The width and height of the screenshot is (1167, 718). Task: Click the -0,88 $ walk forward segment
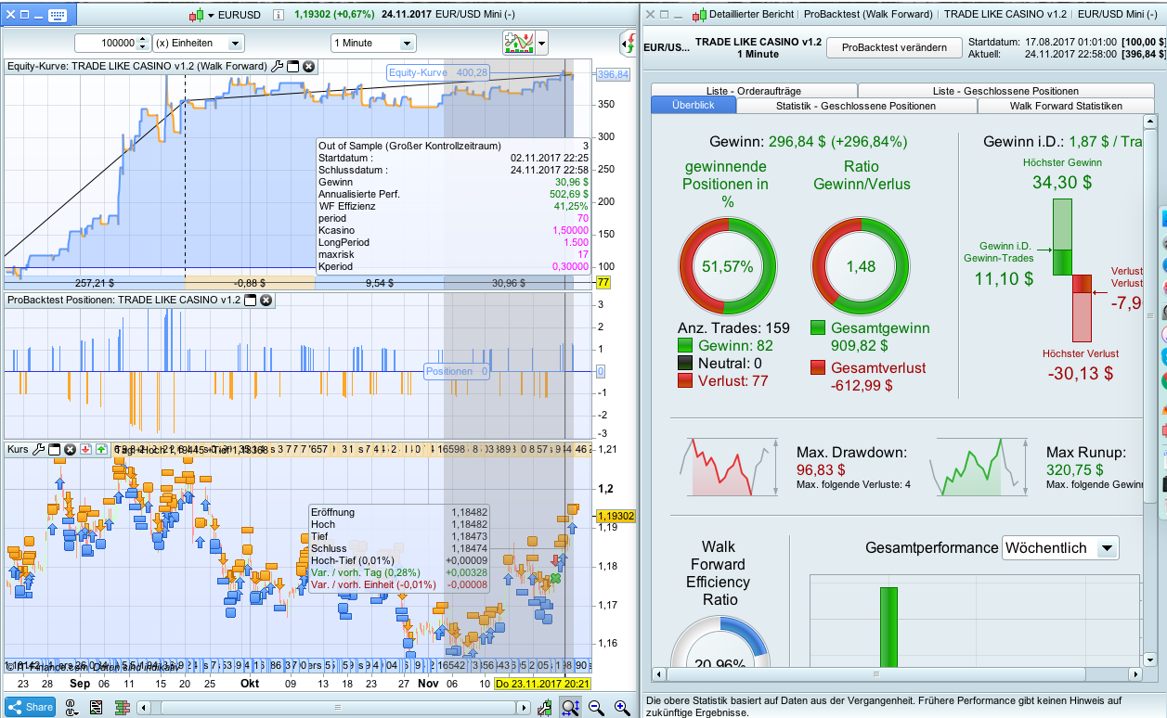tap(250, 283)
